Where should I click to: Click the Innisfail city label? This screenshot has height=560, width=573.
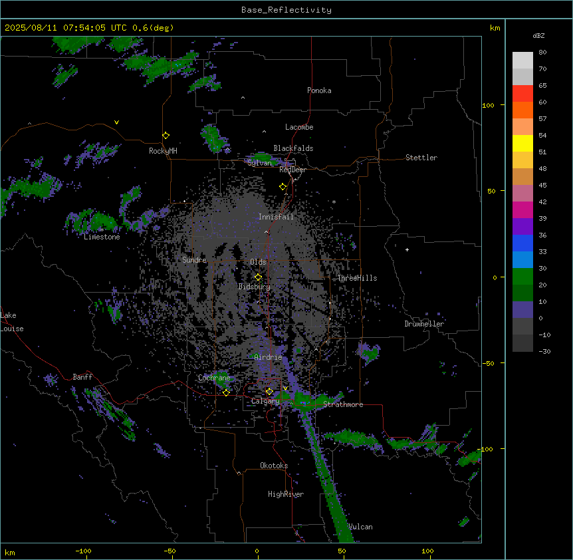pos(276,217)
